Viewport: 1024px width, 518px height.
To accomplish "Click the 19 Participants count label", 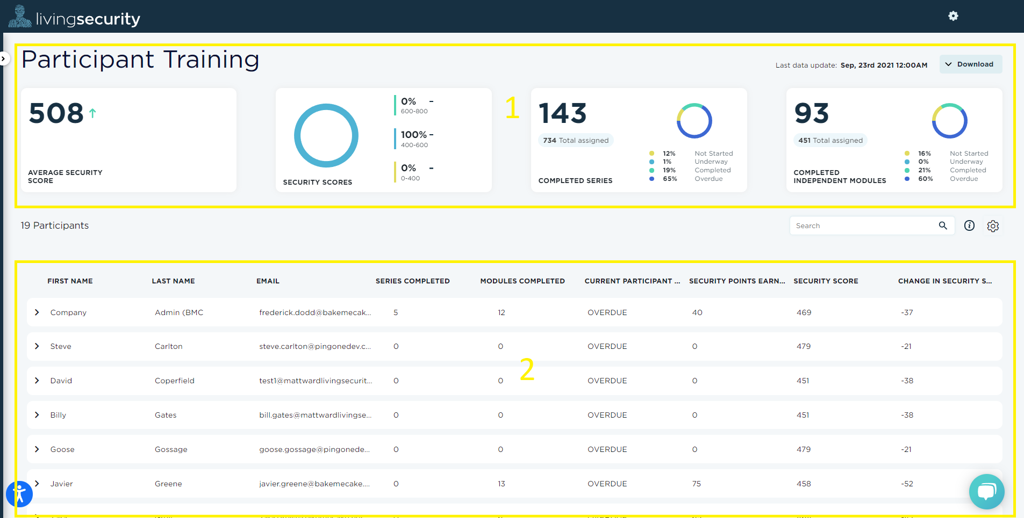I will coord(55,225).
